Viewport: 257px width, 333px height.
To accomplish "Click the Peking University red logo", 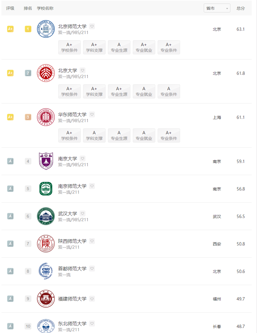I will [x=46, y=73].
